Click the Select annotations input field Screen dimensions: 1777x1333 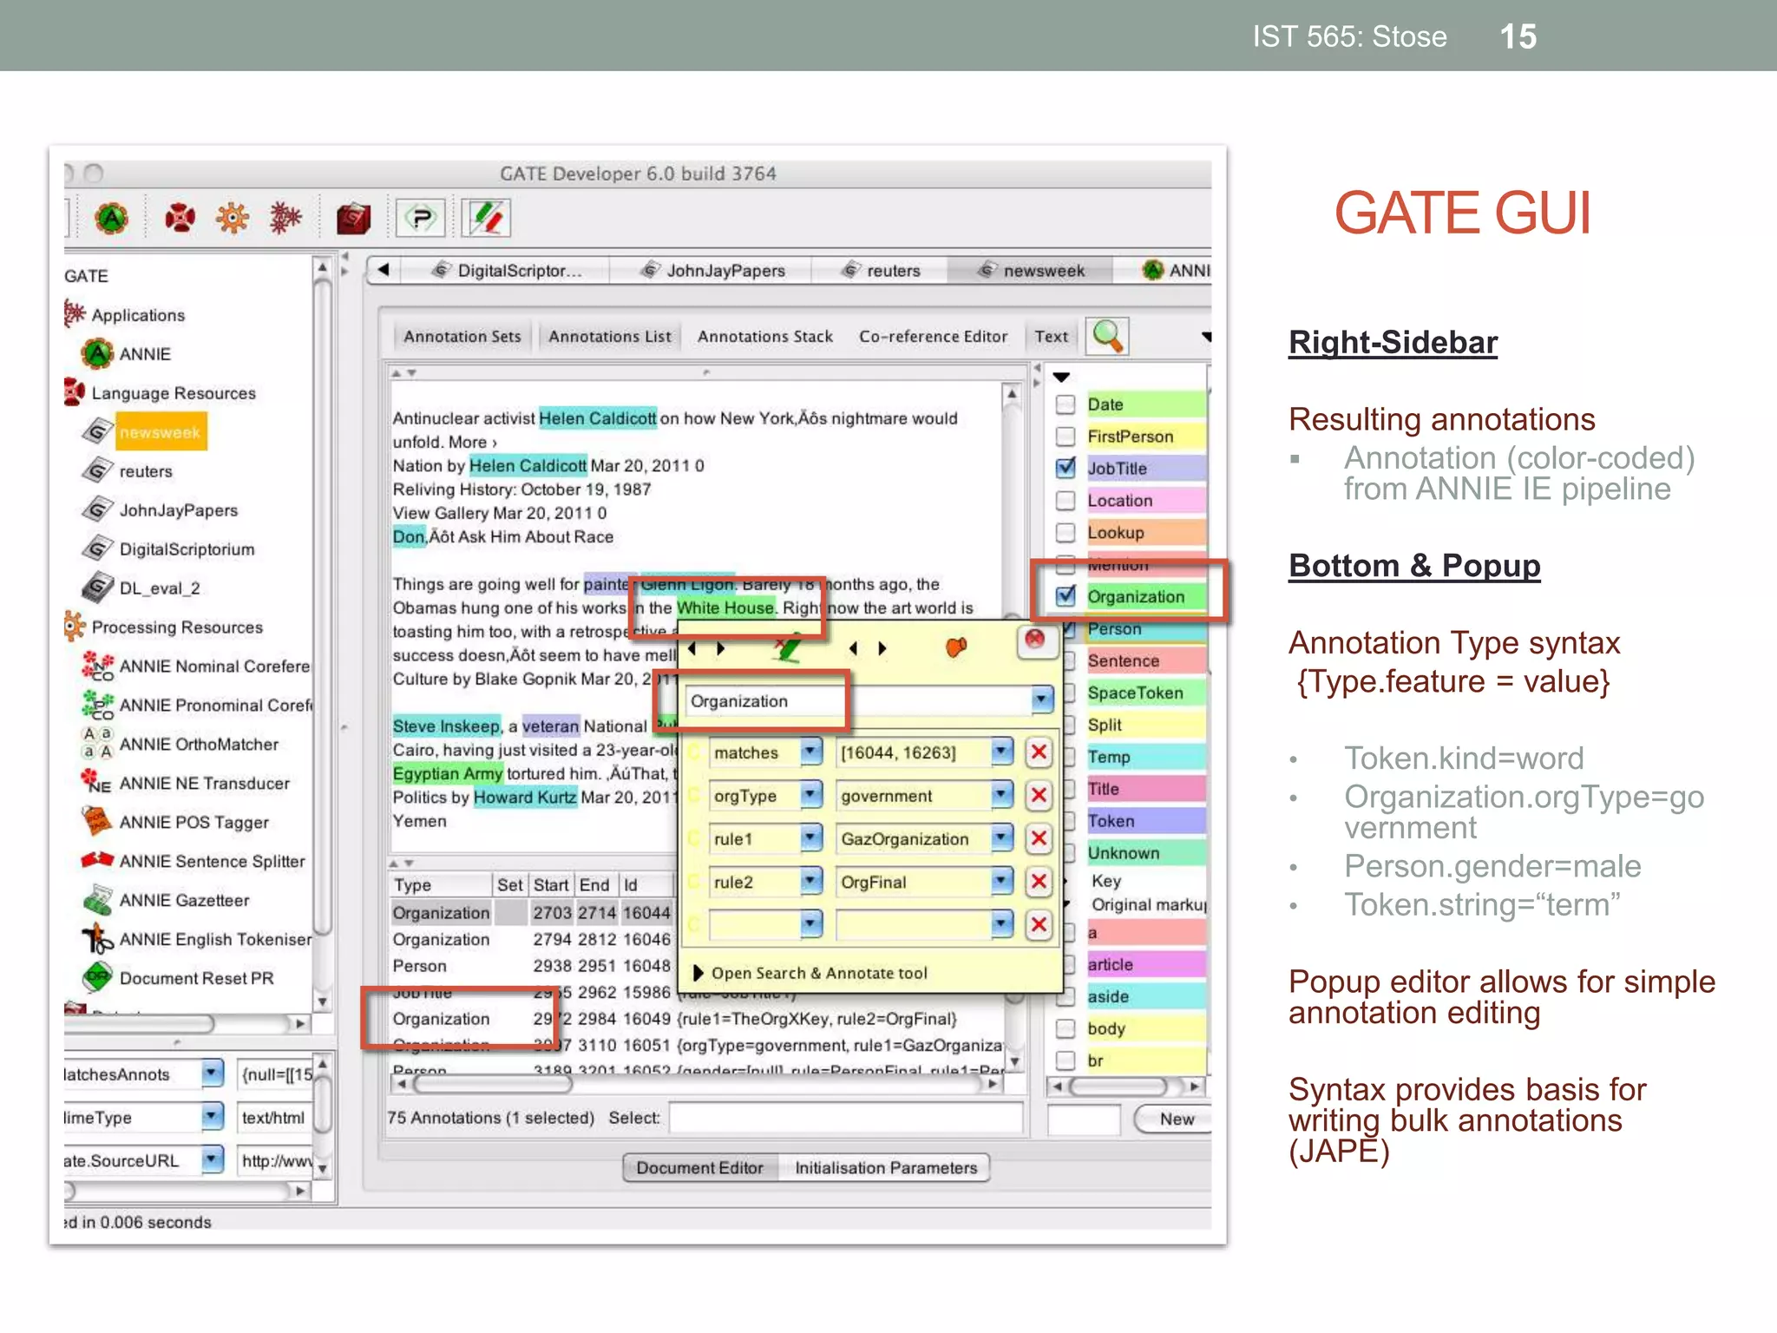tap(846, 1118)
